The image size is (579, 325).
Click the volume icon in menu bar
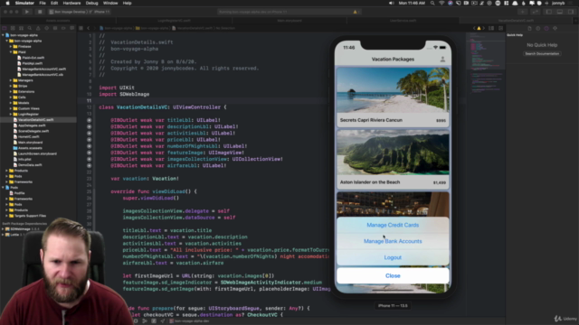(x=392, y=3)
